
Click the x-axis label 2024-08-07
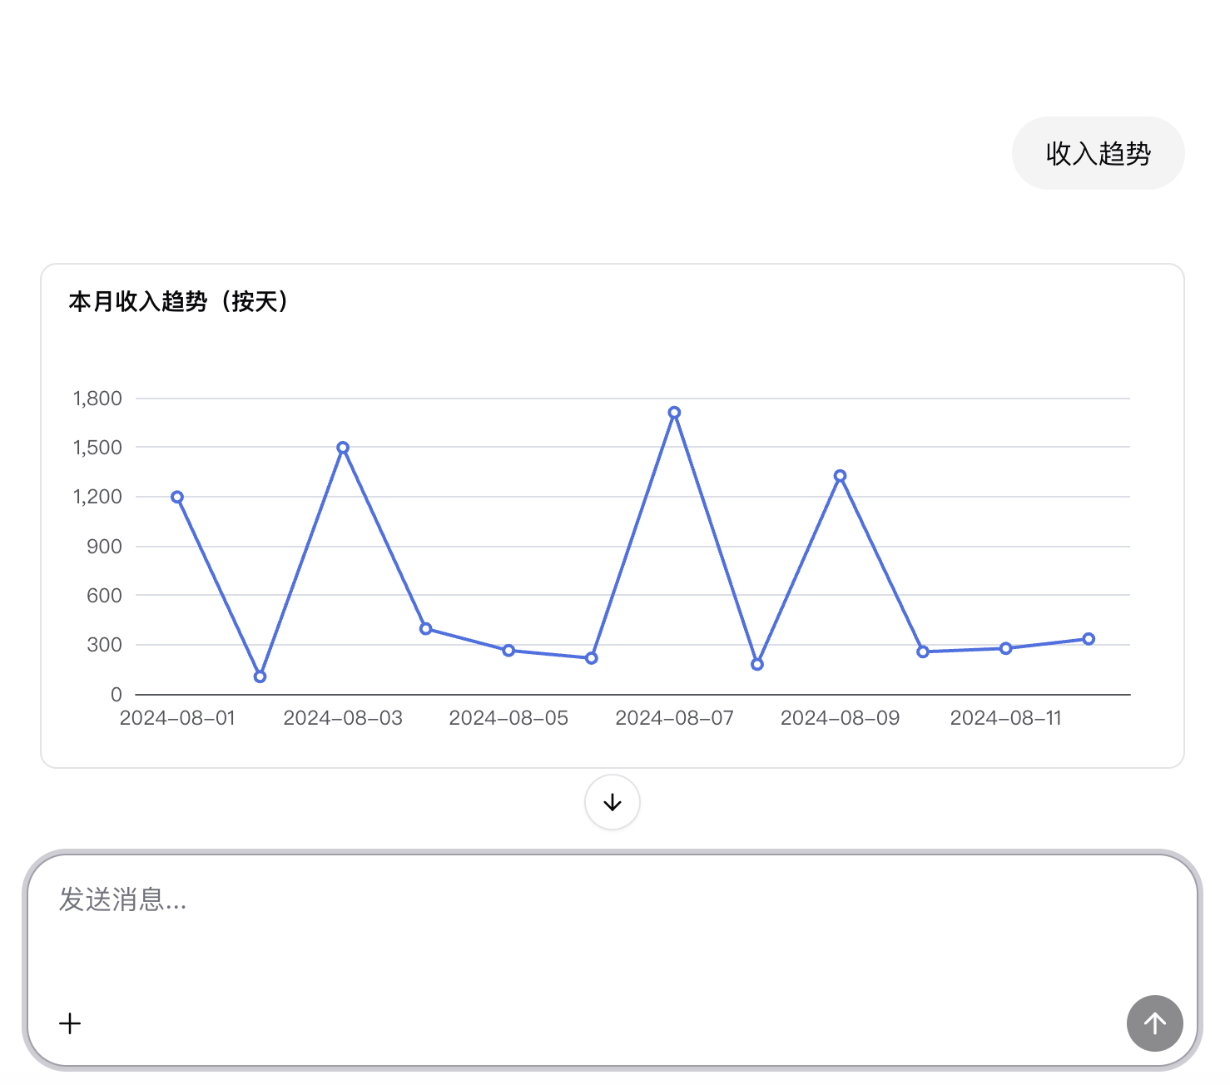pyautogui.click(x=674, y=718)
